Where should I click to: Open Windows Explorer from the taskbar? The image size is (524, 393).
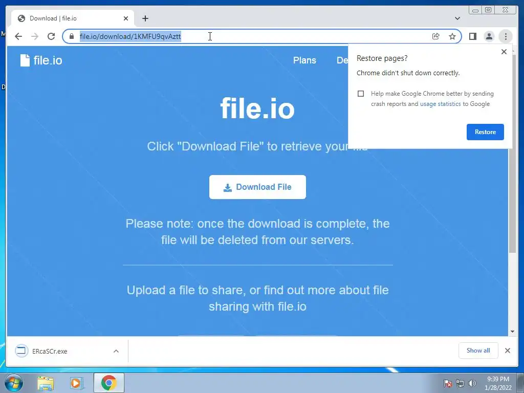pos(46,383)
